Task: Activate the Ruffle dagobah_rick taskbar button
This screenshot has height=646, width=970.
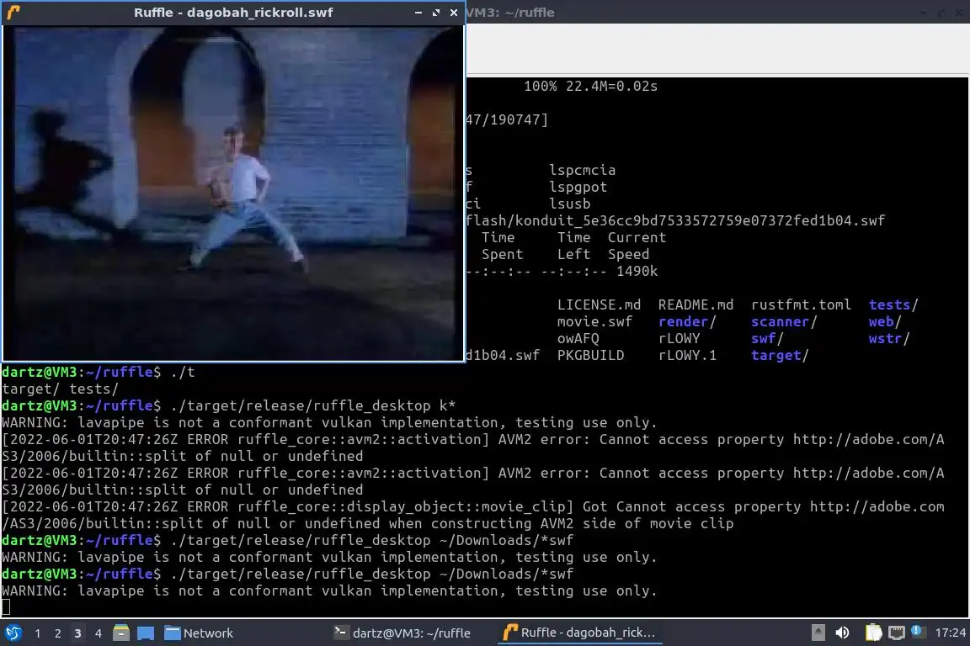Action: [579, 633]
